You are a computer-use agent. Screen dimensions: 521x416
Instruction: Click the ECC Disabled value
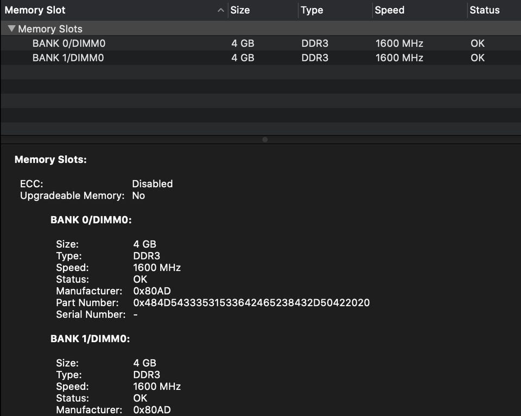coord(153,184)
